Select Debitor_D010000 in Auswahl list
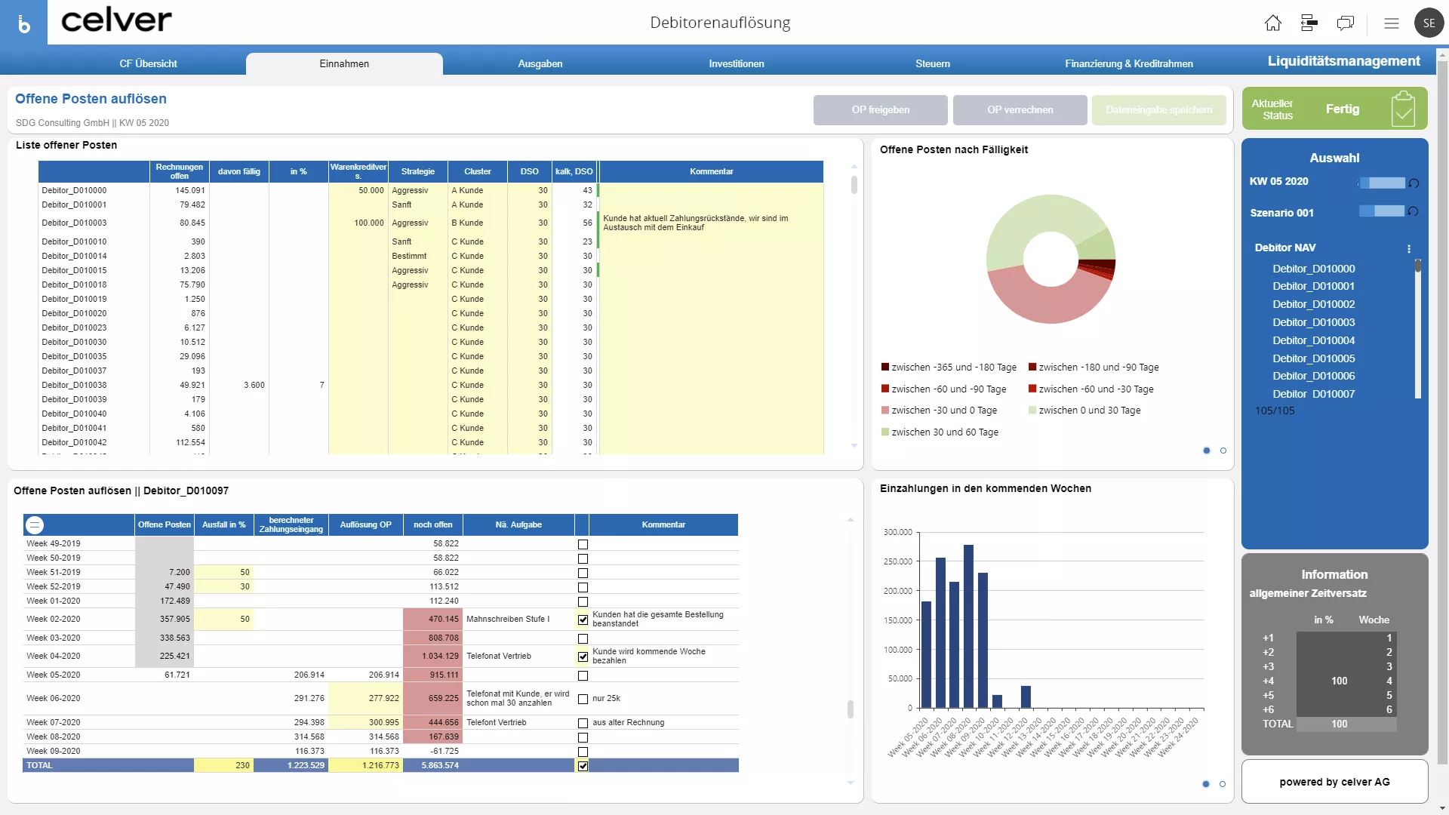Viewport: 1449px width, 815px height. pyautogui.click(x=1313, y=269)
